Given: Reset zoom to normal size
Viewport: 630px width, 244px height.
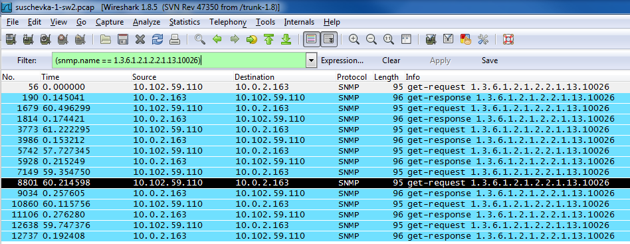Looking at the screenshot, I should point(389,39).
